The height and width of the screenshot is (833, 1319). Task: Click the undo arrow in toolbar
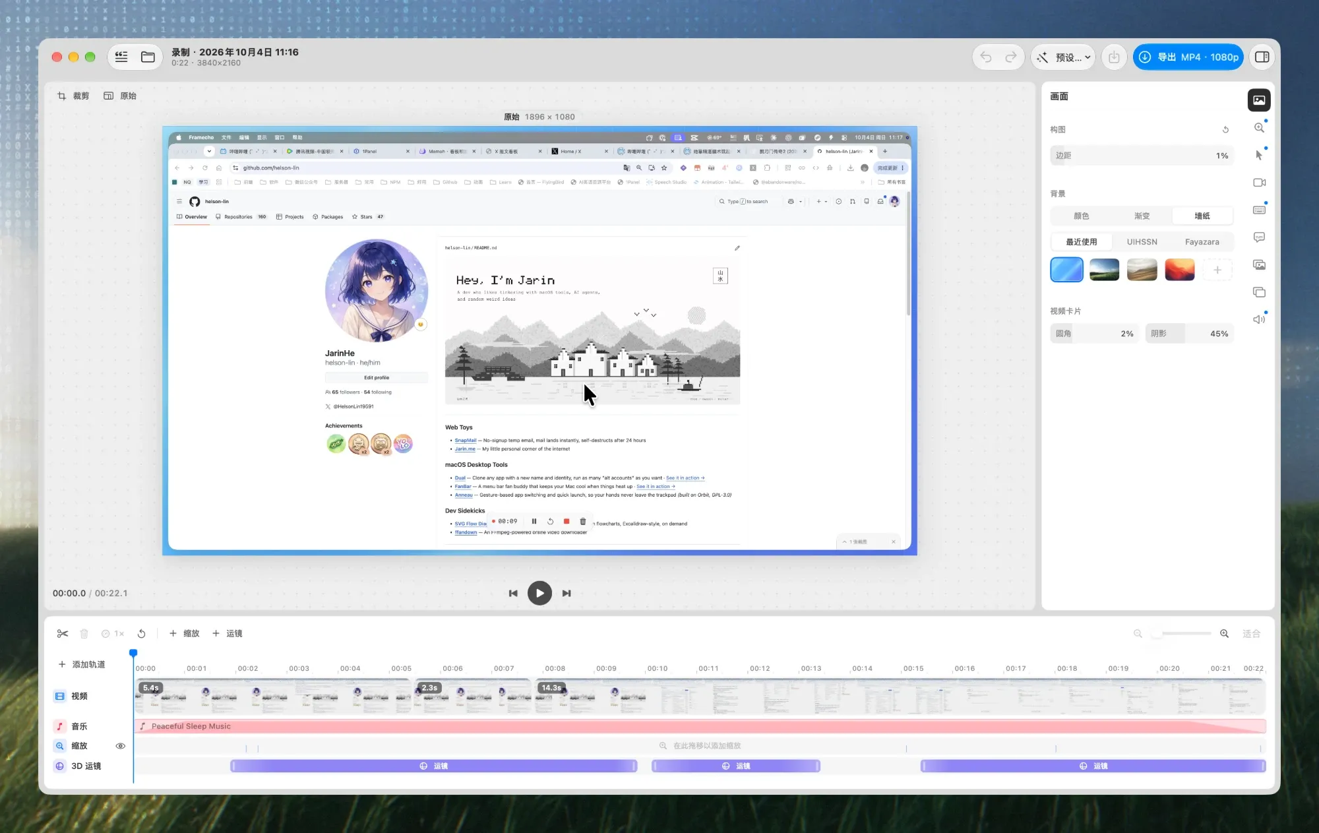986,57
